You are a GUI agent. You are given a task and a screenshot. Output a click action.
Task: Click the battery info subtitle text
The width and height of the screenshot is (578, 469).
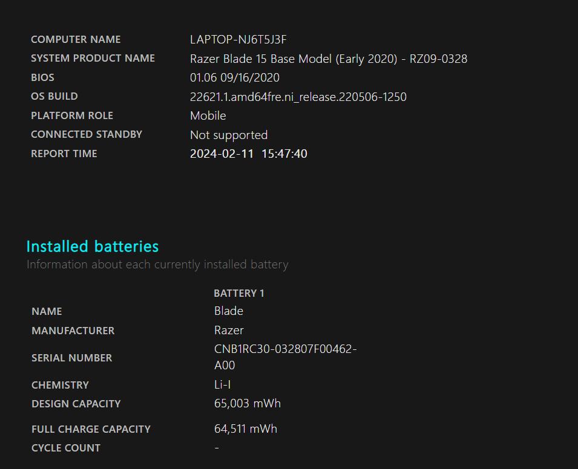tap(157, 265)
